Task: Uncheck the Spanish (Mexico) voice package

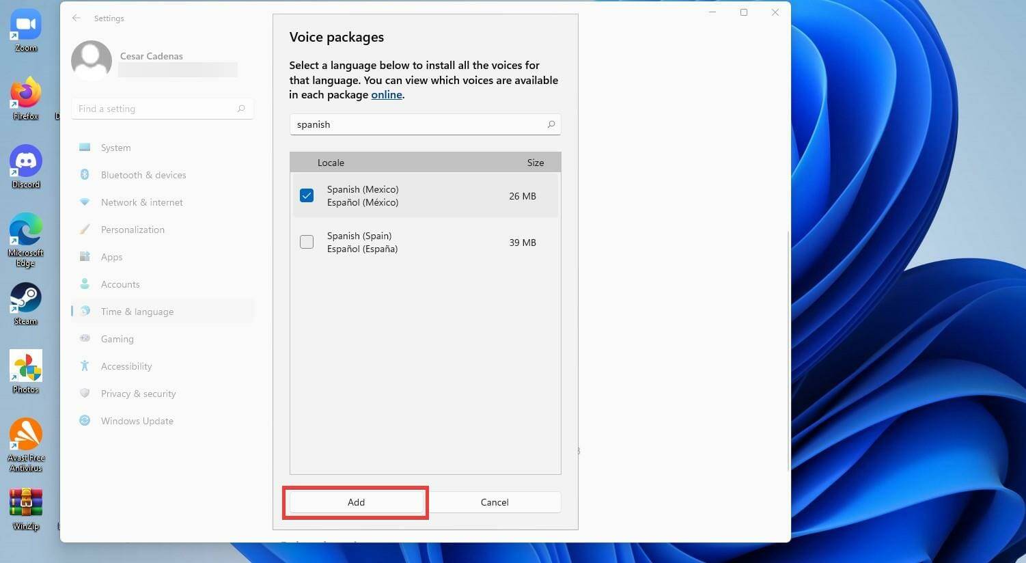Action: (x=307, y=195)
